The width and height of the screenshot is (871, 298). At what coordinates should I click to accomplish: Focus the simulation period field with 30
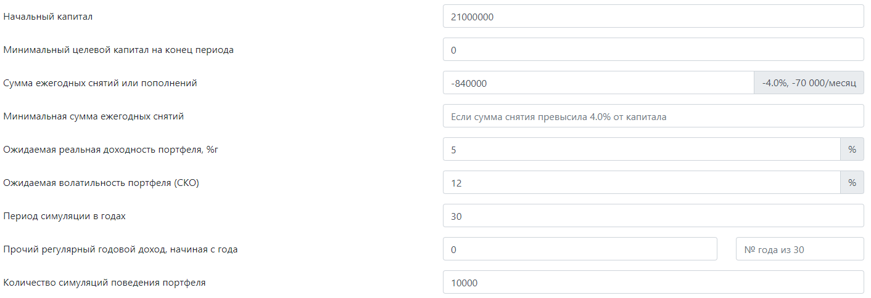[x=653, y=216]
